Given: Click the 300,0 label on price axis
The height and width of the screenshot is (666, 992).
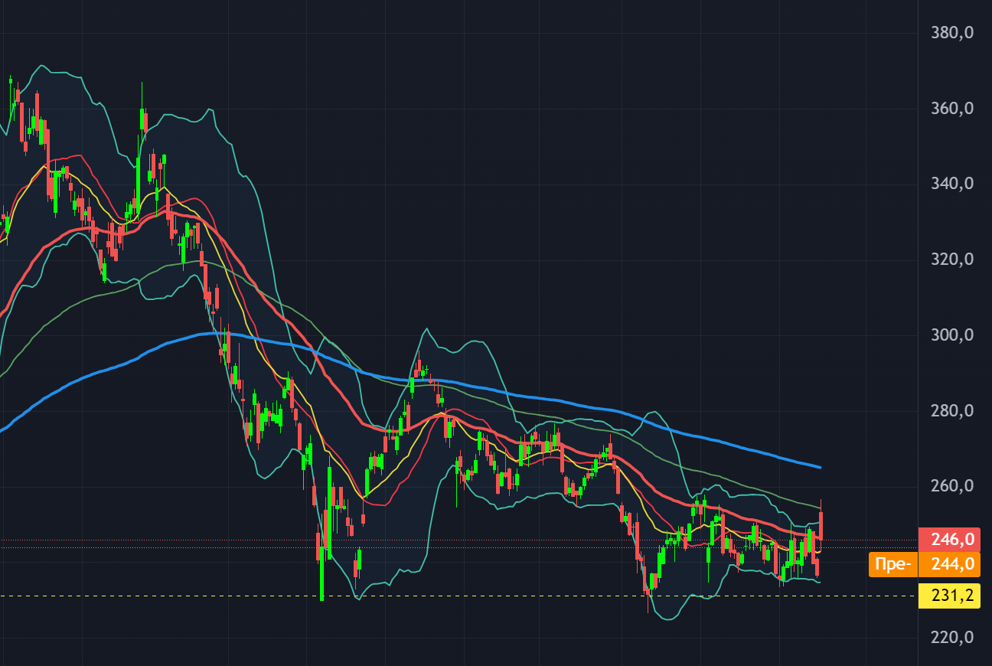Looking at the screenshot, I should [952, 335].
